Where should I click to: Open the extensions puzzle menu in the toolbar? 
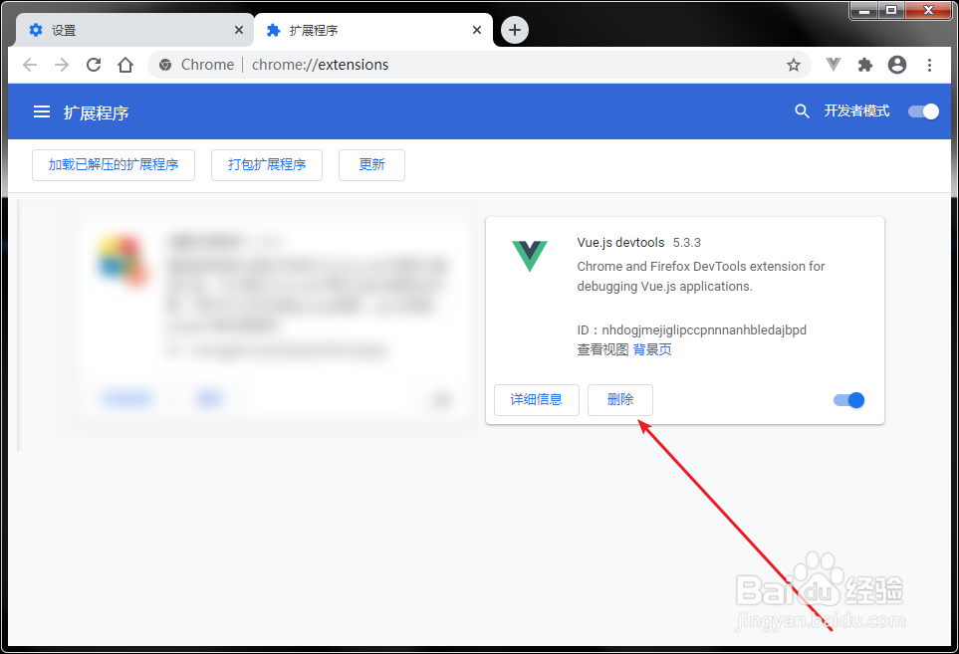click(x=864, y=65)
